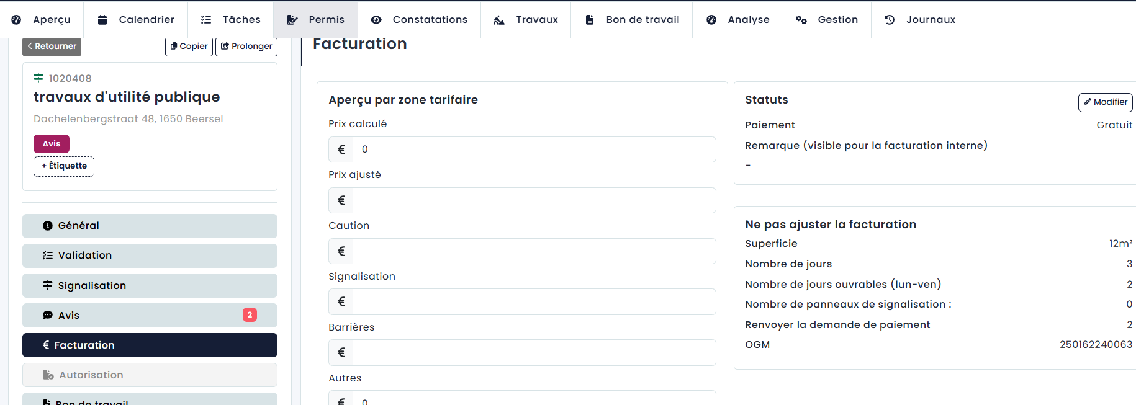The width and height of the screenshot is (1136, 405).
Task: Click the Autres input field
Action: pos(534,398)
